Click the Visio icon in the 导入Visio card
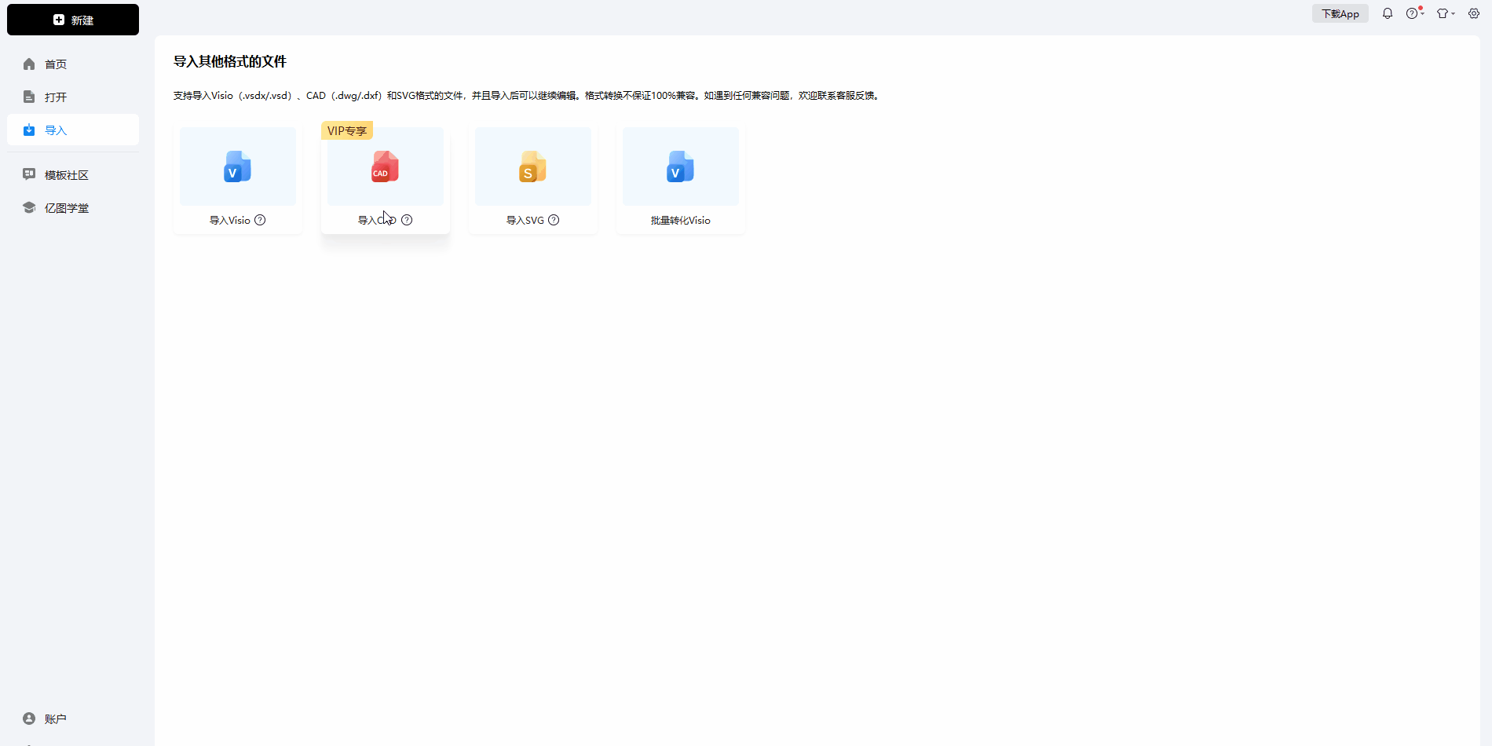This screenshot has width=1492, height=746. pos(238,166)
